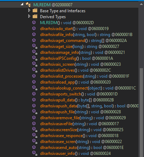Select the Base Type and Interfaces node
This screenshot has height=157, width=144.
point(63,11)
